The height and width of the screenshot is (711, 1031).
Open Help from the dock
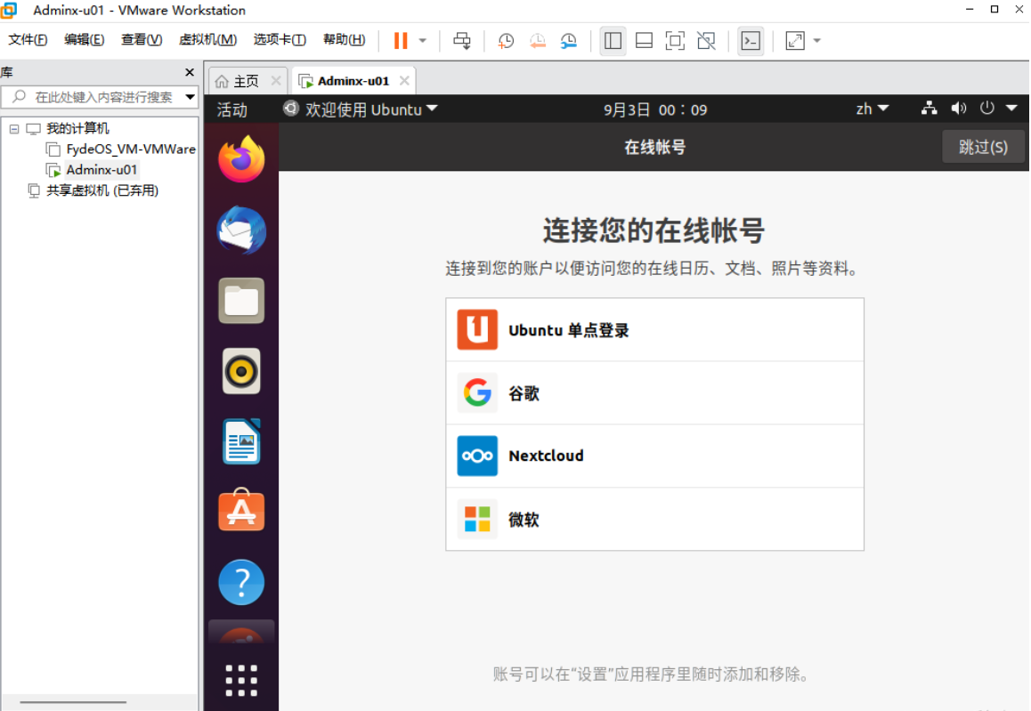241,582
